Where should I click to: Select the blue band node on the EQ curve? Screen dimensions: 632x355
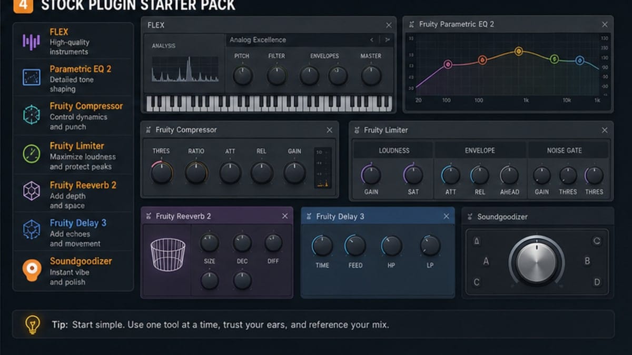click(x=580, y=61)
